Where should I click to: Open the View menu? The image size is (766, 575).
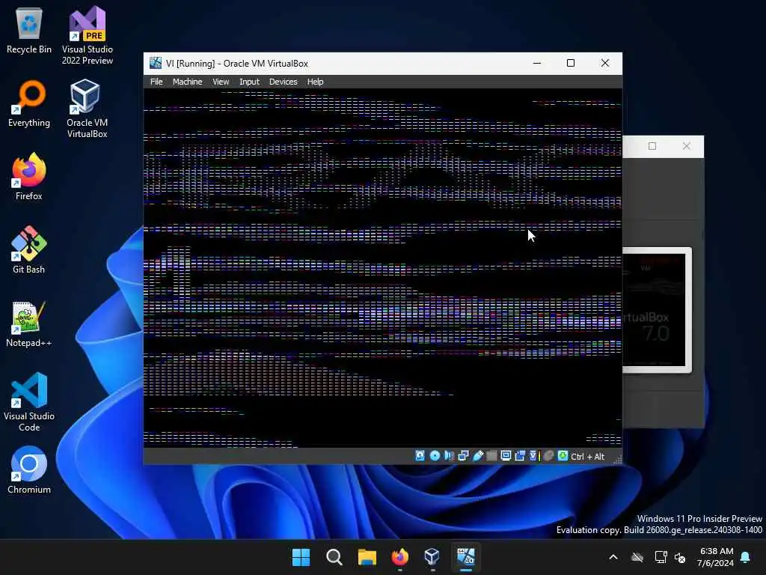click(221, 82)
